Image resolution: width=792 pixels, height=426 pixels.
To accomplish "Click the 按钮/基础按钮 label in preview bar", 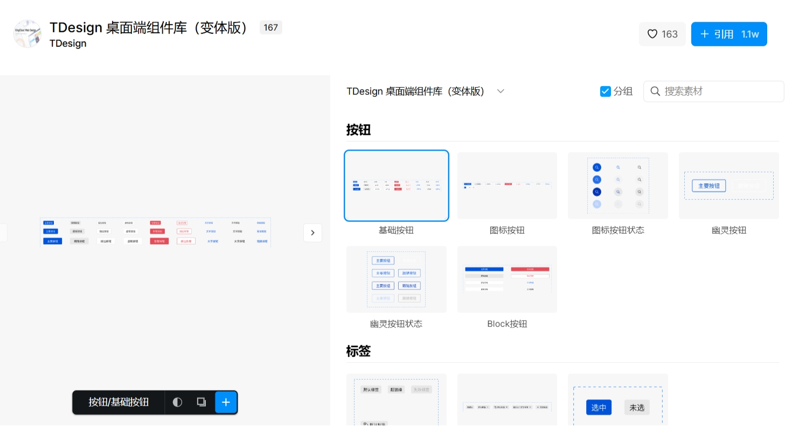I will click(x=119, y=402).
